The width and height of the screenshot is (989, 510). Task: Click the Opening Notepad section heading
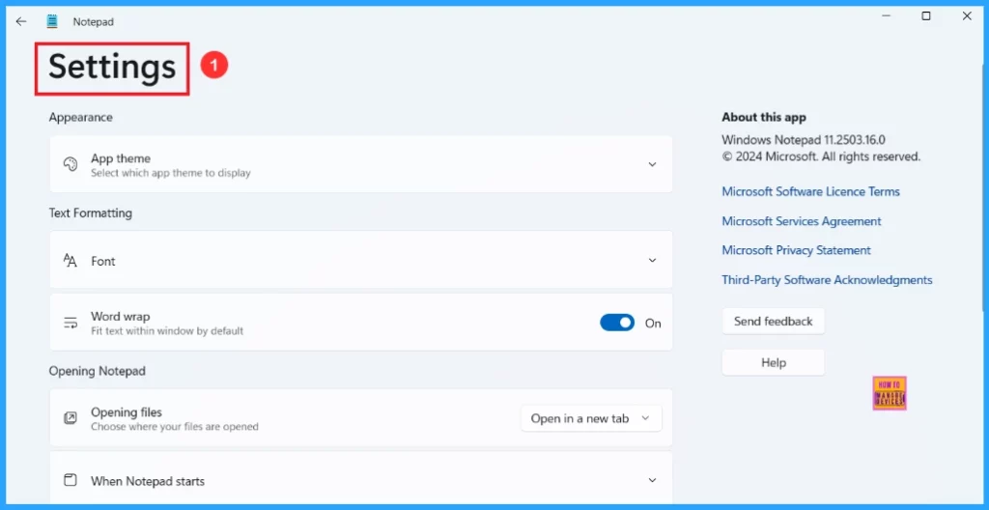[x=98, y=371]
